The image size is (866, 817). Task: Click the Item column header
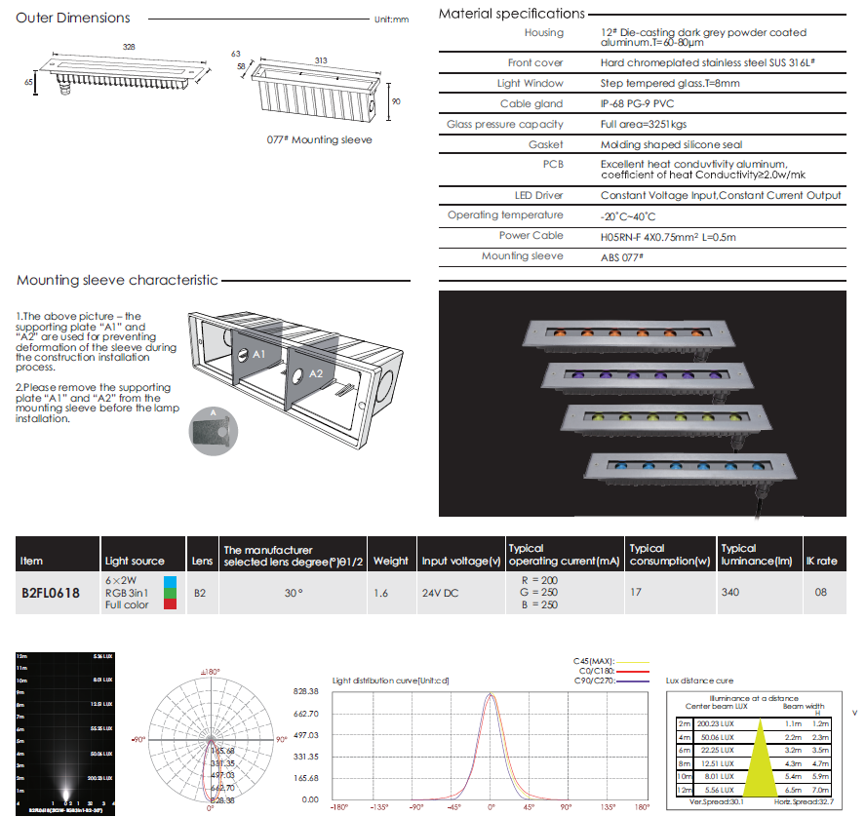click(x=32, y=562)
